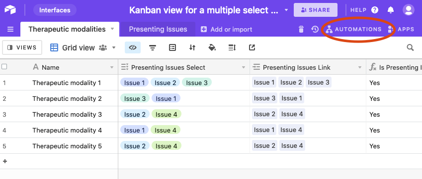Open the base revision history icon

315,30
